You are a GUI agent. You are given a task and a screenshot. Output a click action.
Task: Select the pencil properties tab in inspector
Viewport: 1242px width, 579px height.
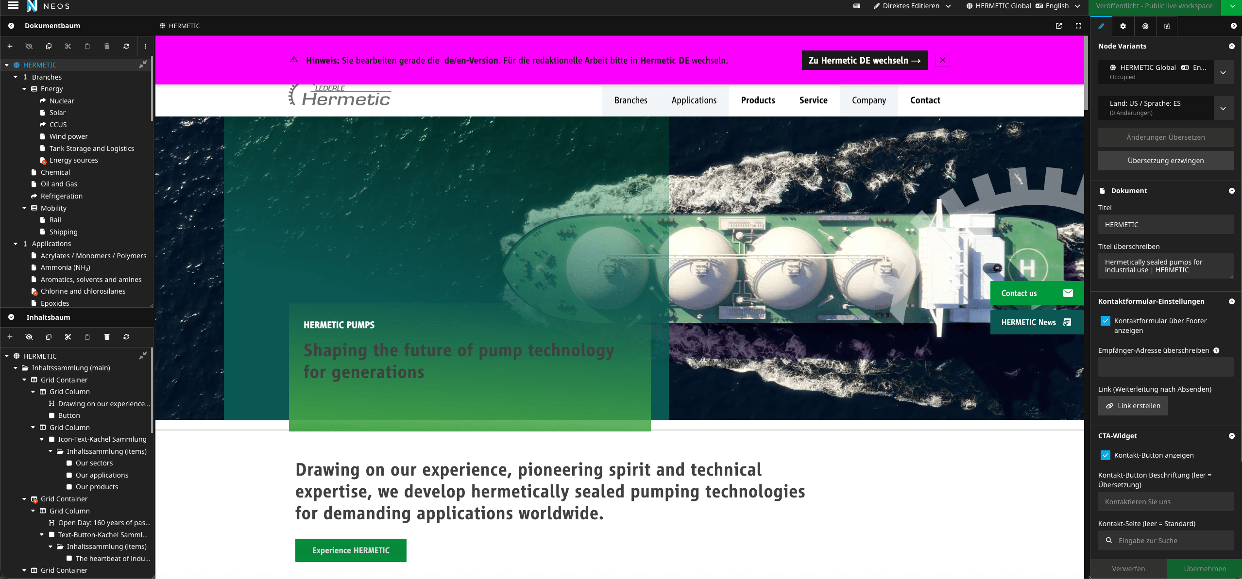coord(1101,26)
